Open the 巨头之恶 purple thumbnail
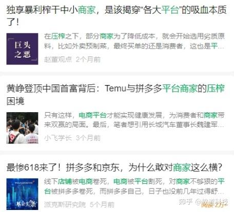 tap(22, 49)
